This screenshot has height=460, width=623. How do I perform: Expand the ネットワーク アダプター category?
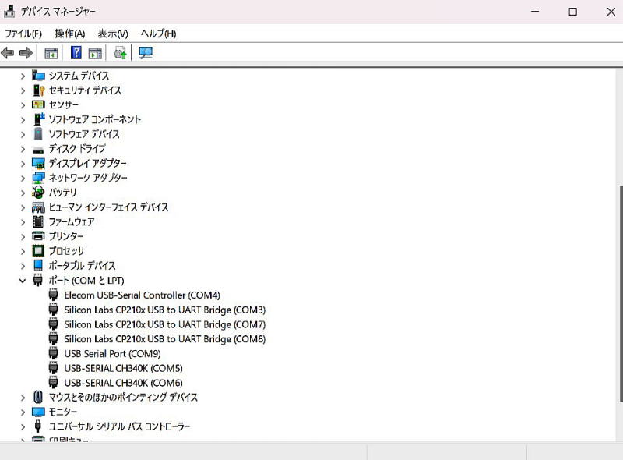23,178
